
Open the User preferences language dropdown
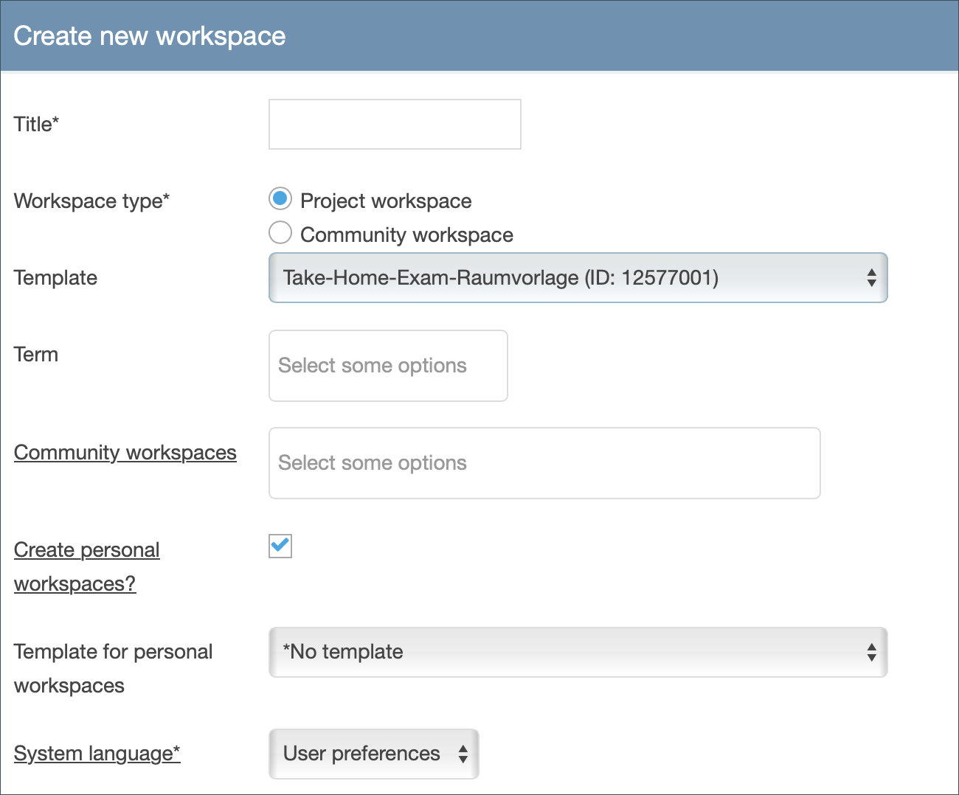point(374,754)
